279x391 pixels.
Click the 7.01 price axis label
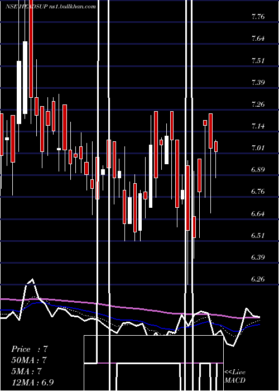[x=258, y=148]
